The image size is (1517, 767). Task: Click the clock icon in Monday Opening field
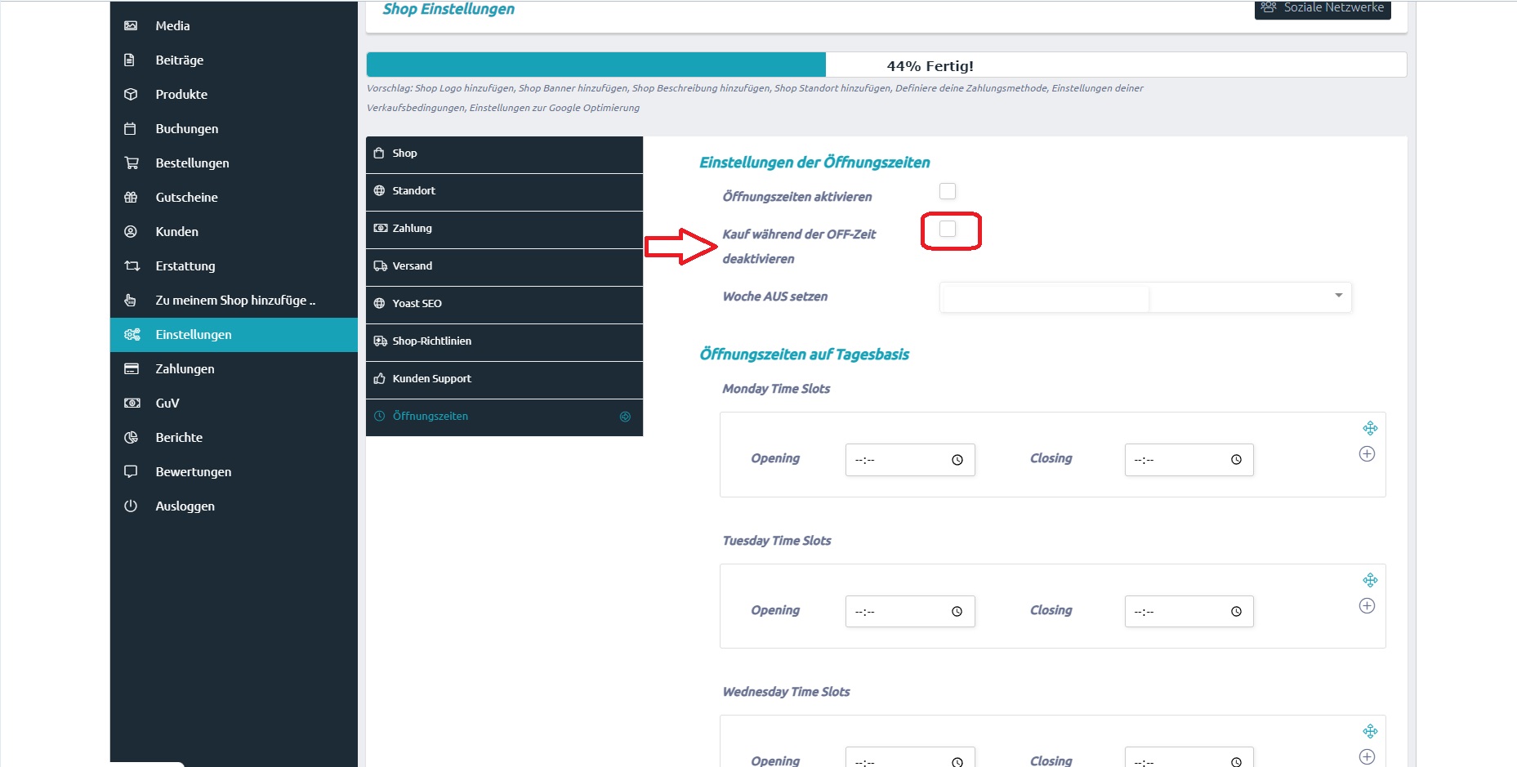point(957,460)
